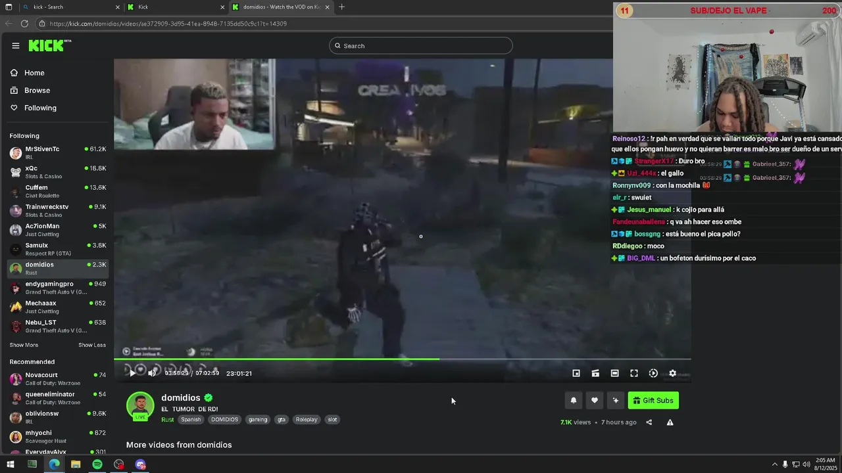Click the Kick search field
This screenshot has height=473, width=842.
tap(421, 45)
